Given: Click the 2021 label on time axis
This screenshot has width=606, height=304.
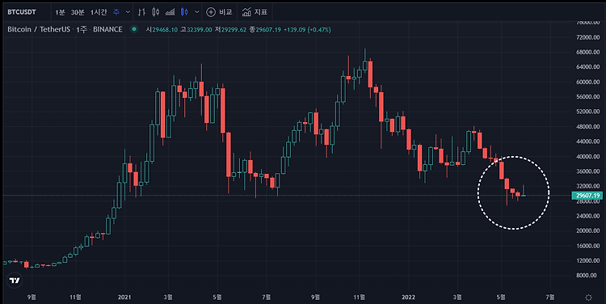Looking at the screenshot, I should tap(124, 297).
